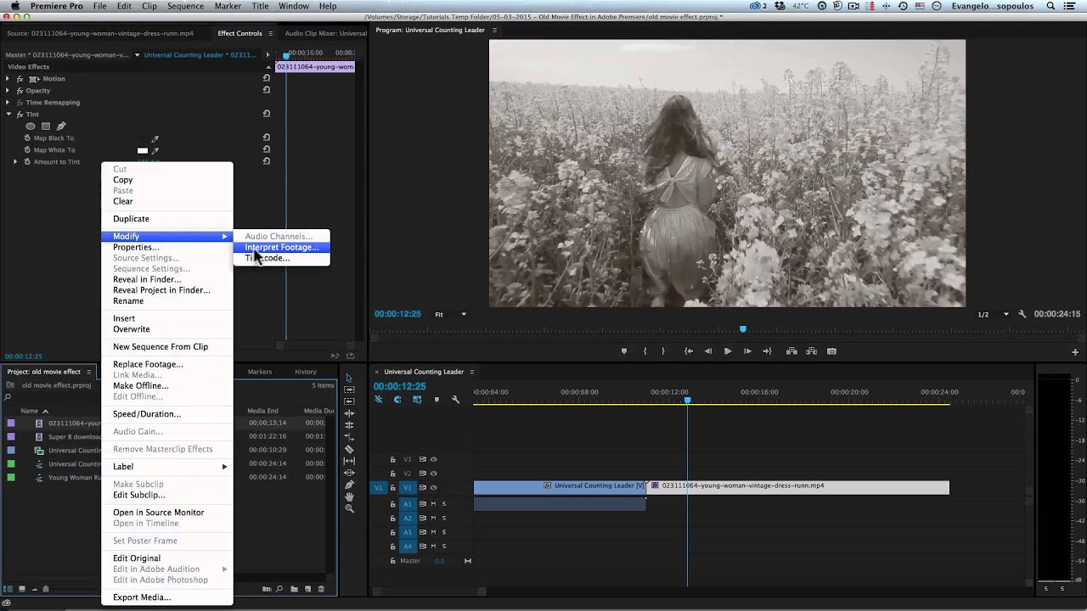Click the timeline timecode 00:00:12:25 field

400,386
